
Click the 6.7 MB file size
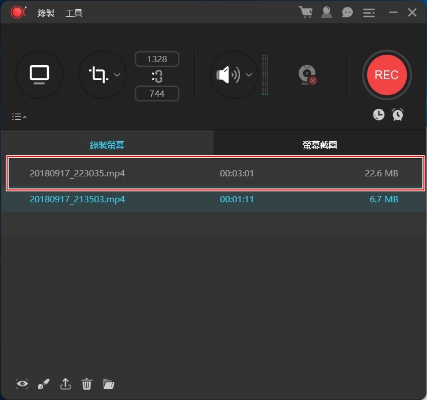click(x=384, y=199)
